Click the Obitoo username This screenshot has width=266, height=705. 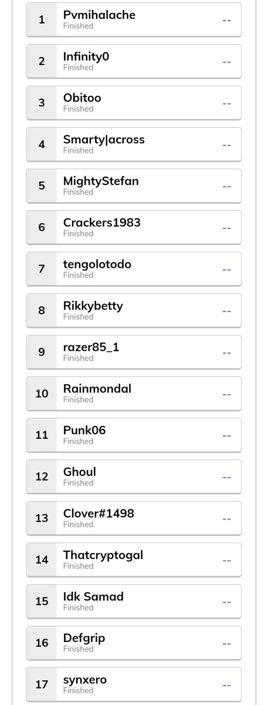coord(82,98)
